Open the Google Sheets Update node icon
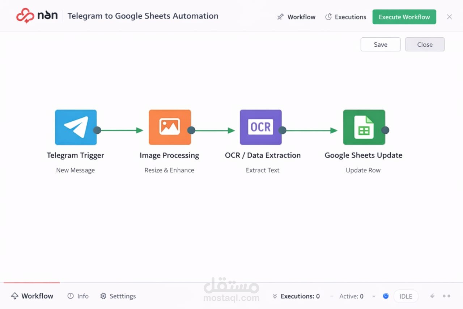 (x=364, y=127)
